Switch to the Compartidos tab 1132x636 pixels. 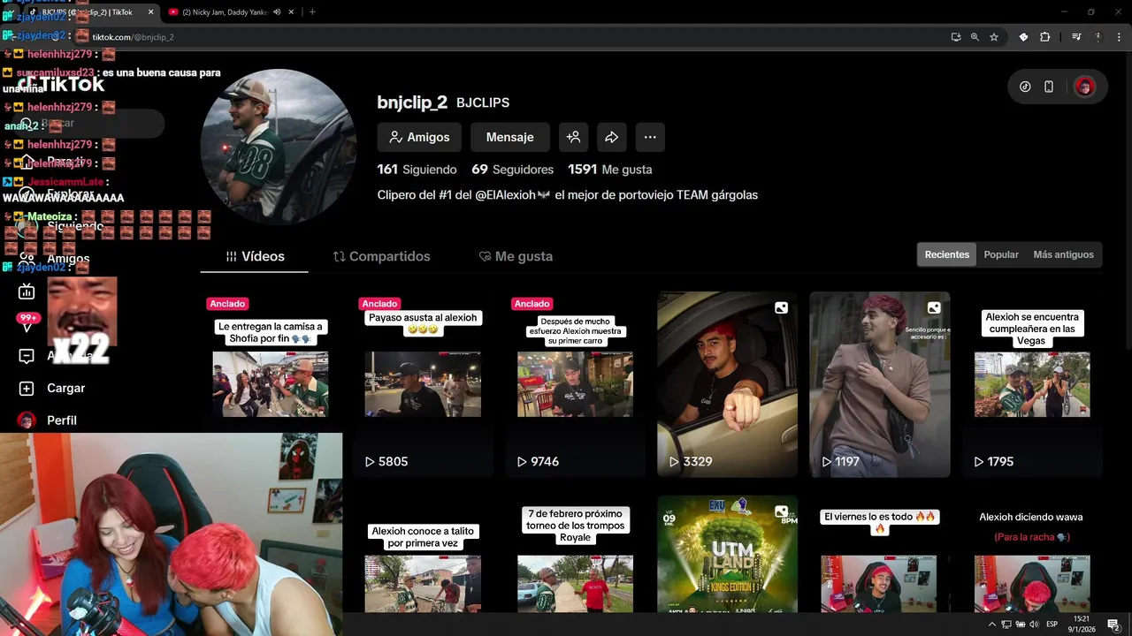(x=382, y=256)
